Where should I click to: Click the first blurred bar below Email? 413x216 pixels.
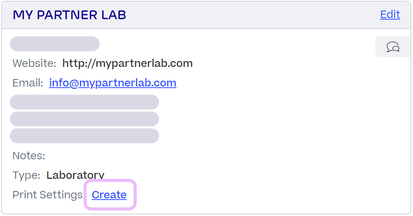(84, 102)
